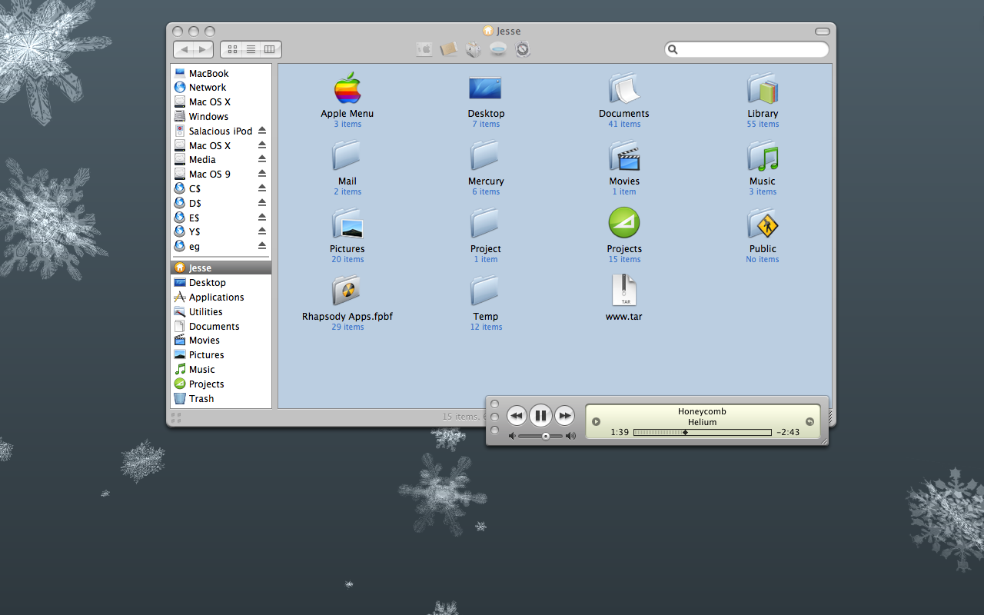Click the circular return-arrow icon in iTunes display
Image resolution: width=984 pixels, height=615 pixels.
(x=809, y=421)
